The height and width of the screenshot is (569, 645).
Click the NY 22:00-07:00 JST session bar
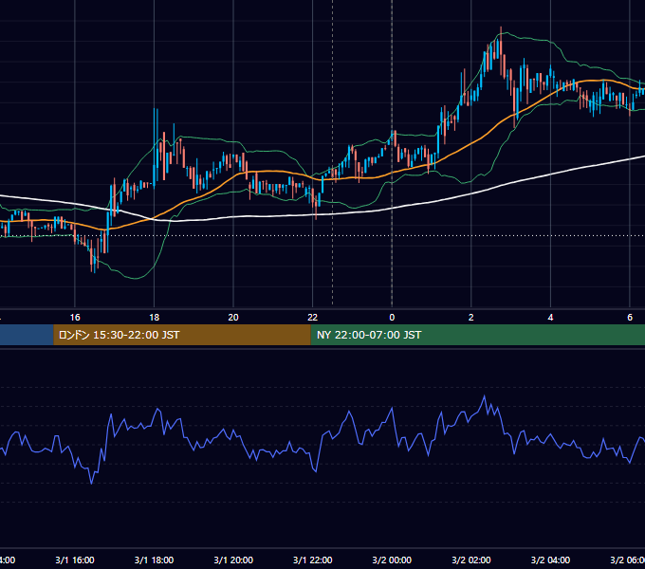[477, 335]
